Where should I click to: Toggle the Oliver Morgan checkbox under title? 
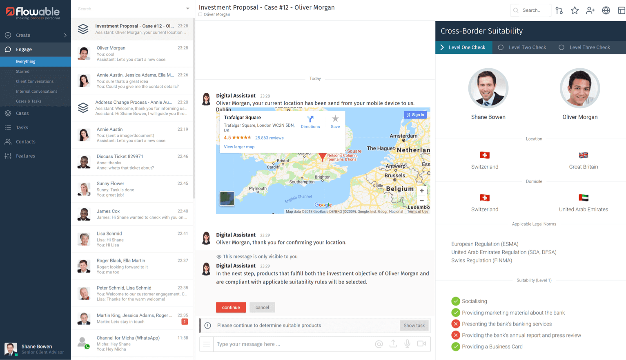point(200,15)
